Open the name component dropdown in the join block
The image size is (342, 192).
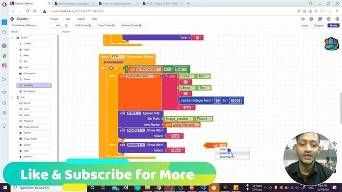187,76
